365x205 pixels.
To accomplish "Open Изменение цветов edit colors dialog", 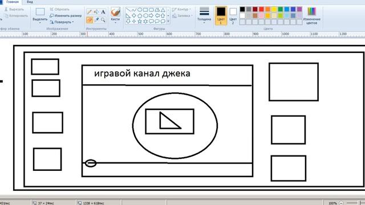I will (312, 15).
